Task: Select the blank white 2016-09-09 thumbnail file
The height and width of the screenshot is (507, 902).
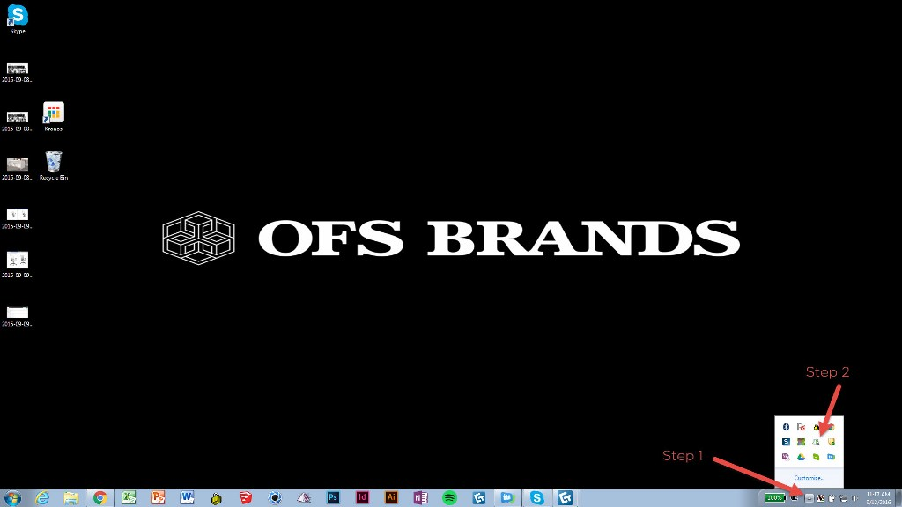Action: [18, 316]
